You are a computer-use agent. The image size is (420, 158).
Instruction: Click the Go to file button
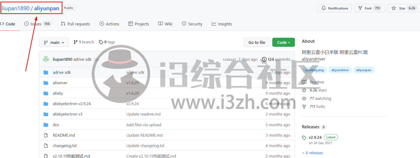(x=257, y=43)
